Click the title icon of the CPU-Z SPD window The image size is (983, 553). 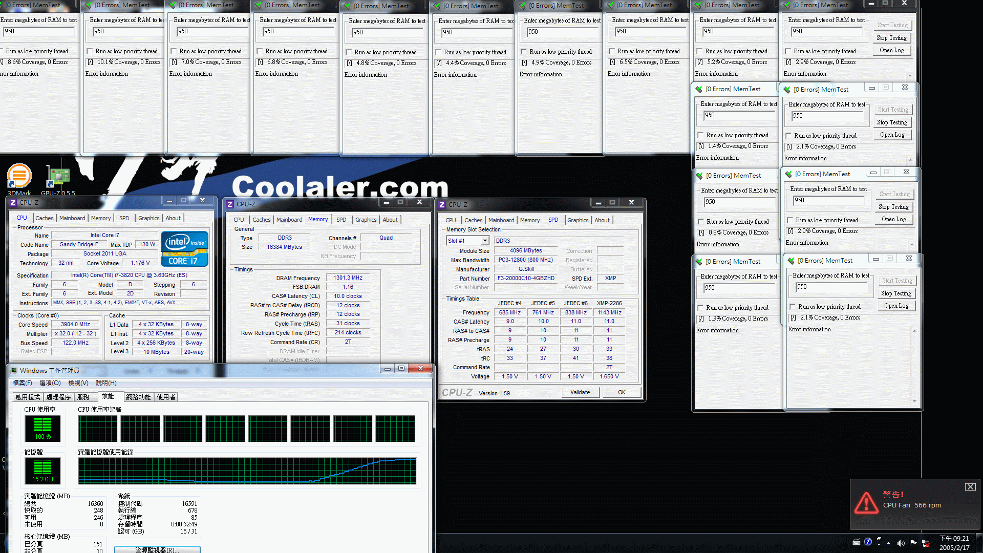point(442,205)
